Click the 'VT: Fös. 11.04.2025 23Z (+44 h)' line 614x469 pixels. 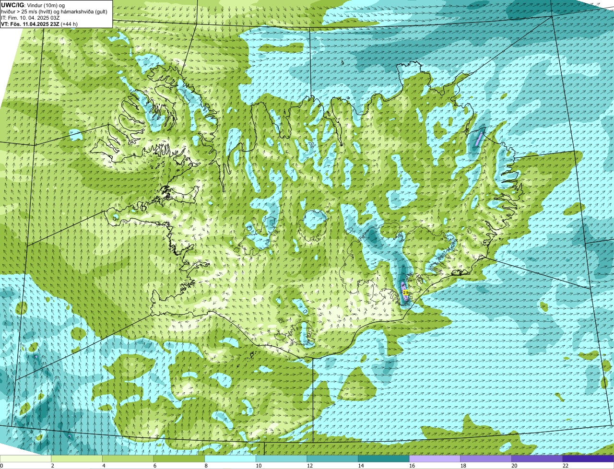tap(39, 24)
